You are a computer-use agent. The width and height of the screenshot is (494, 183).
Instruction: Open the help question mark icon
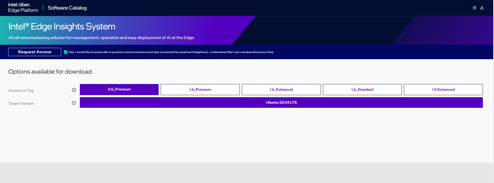pyautogui.click(x=474, y=8)
